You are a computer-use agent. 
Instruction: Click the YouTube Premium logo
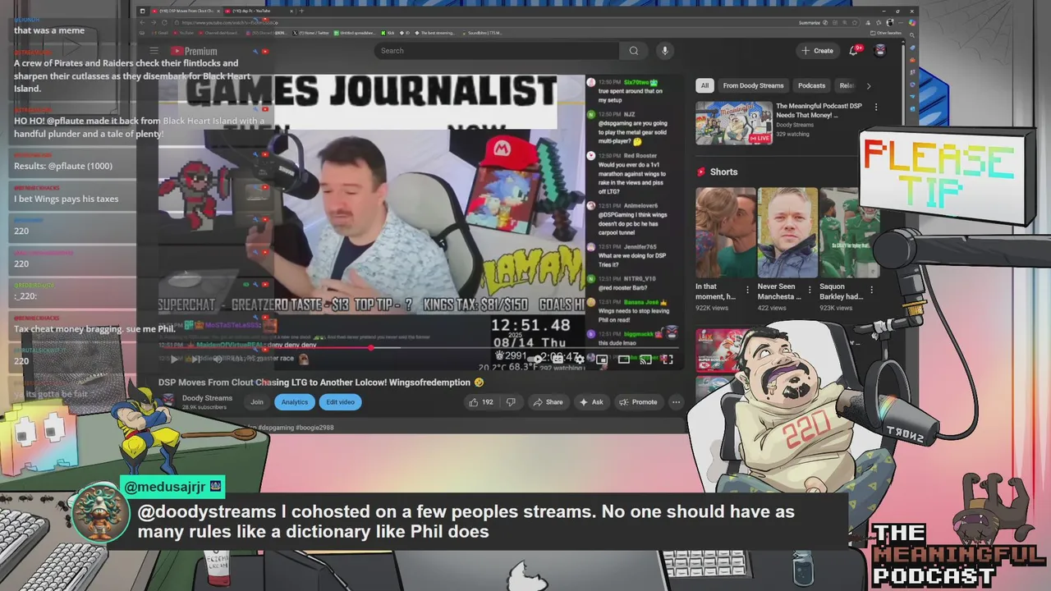(x=195, y=51)
